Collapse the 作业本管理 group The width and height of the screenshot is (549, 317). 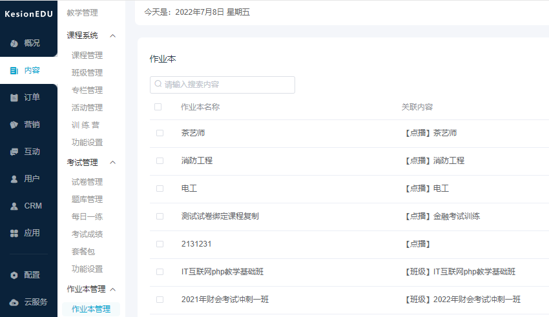(x=113, y=289)
